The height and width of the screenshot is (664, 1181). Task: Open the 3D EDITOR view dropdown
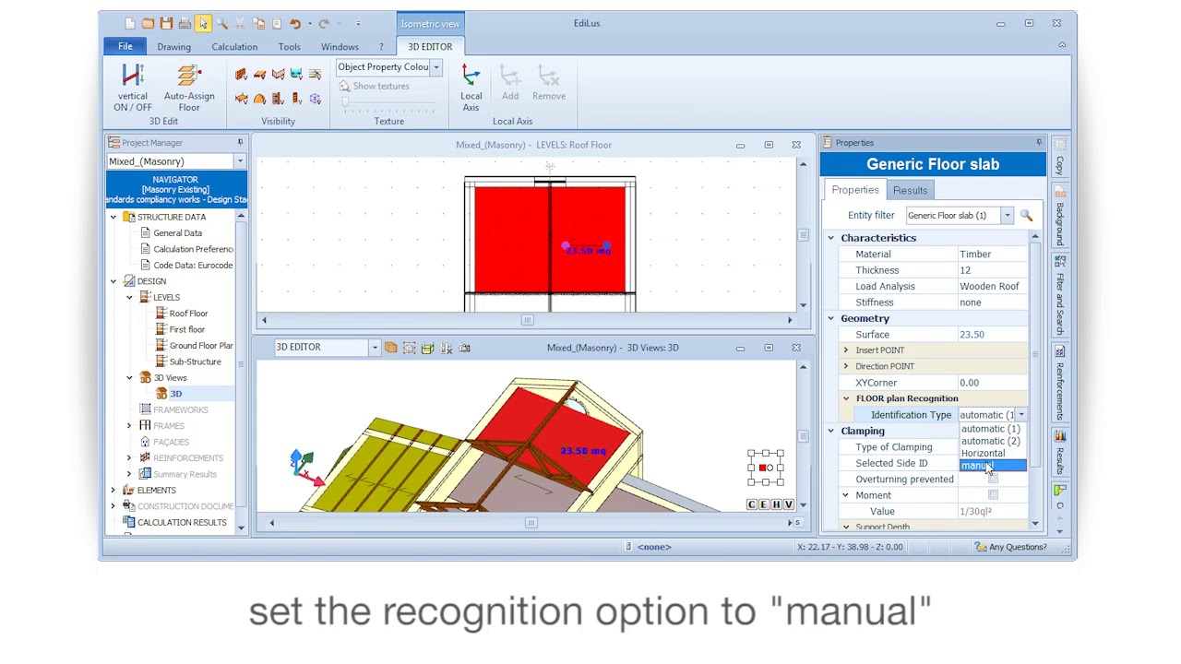pyautogui.click(x=374, y=348)
